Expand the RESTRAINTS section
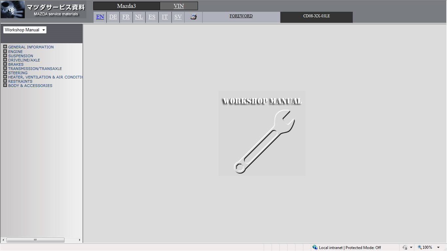Screen dimensions: 447x251 click(5, 81)
